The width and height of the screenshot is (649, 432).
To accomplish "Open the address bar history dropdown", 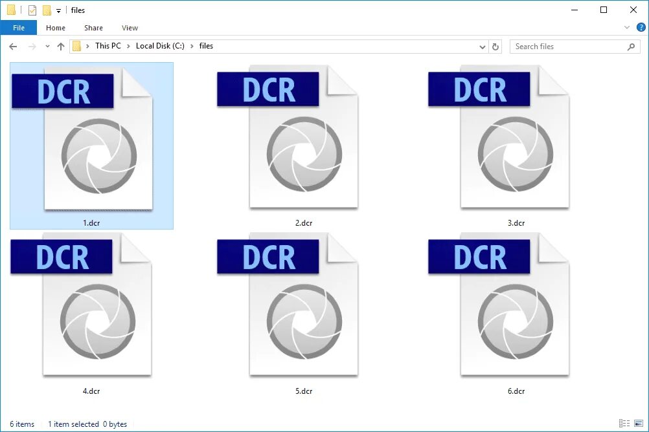I will [482, 47].
